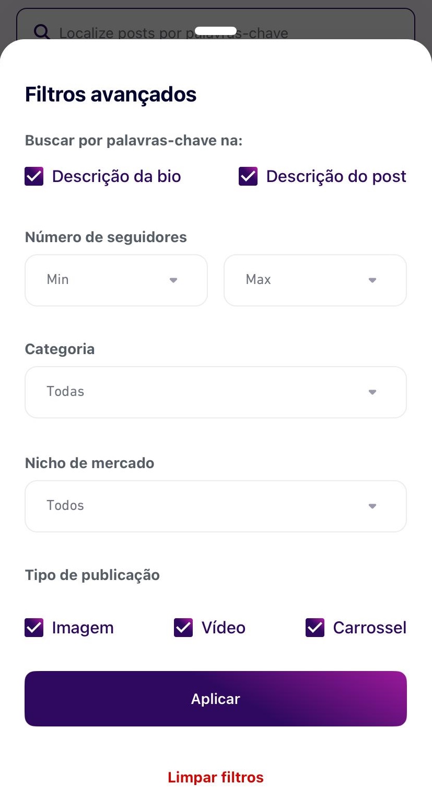The image size is (432, 807).
Task: Open the Min followers dropdown
Action: tap(116, 280)
